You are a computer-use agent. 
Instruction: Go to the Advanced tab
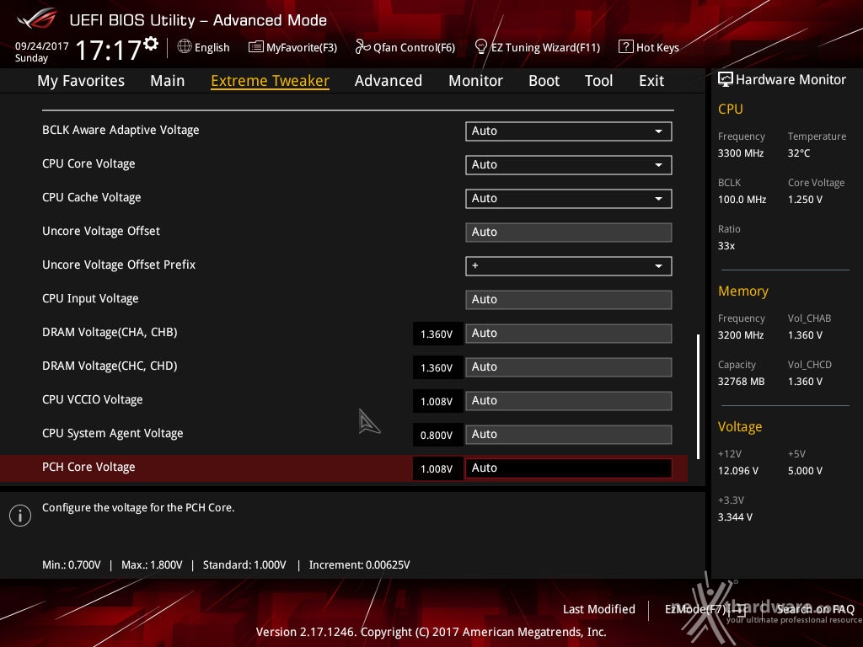(x=389, y=81)
